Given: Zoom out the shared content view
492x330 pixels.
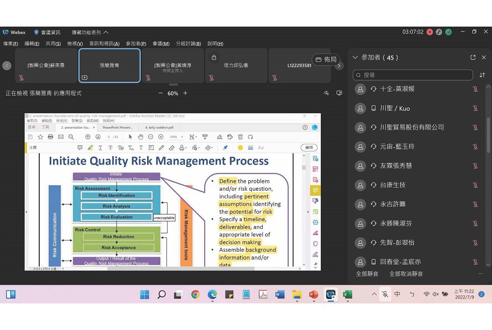Looking at the screenshot, I should click(161, 93).
